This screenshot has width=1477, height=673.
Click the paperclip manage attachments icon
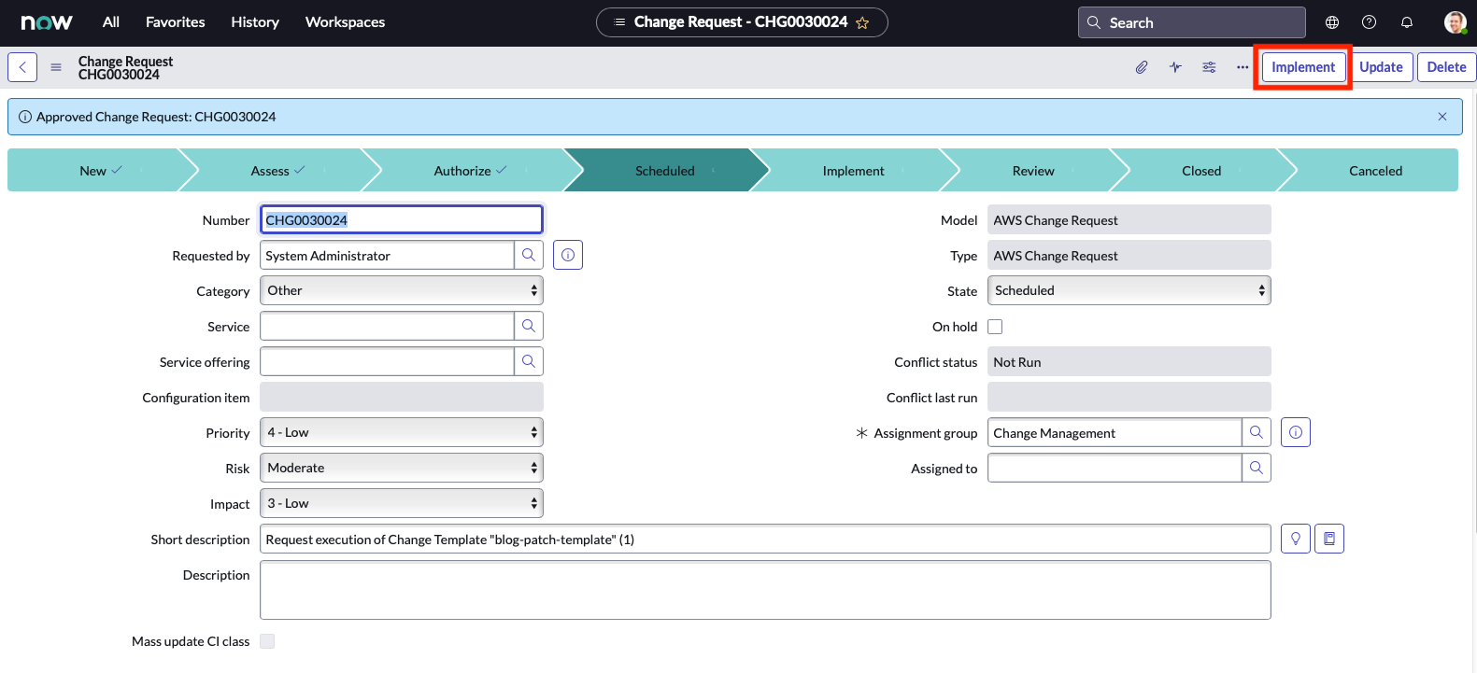[1142, 67]
